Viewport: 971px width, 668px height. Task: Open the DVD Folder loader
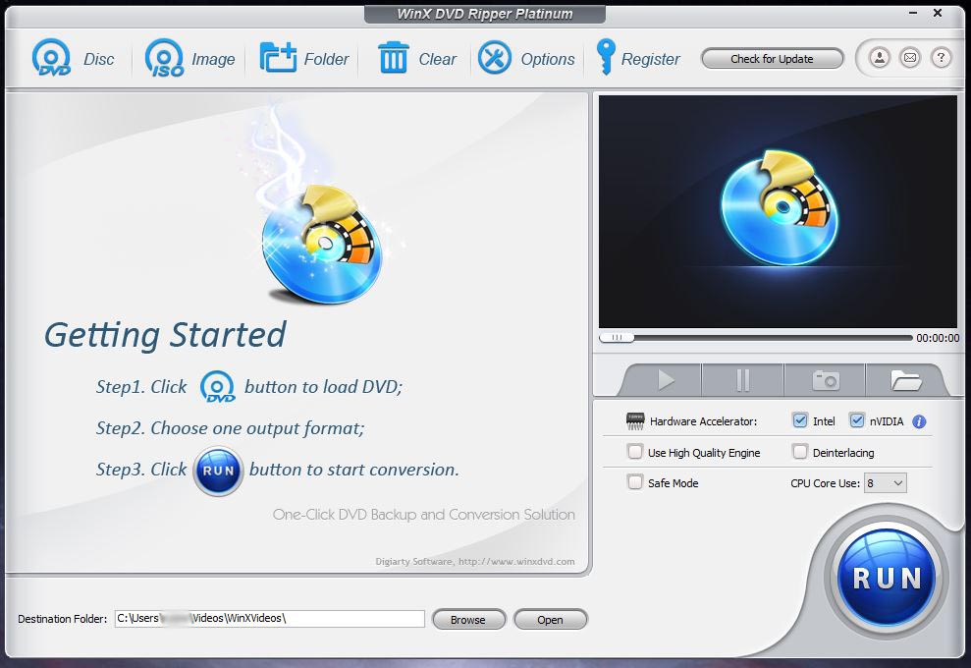coord(278,59)
